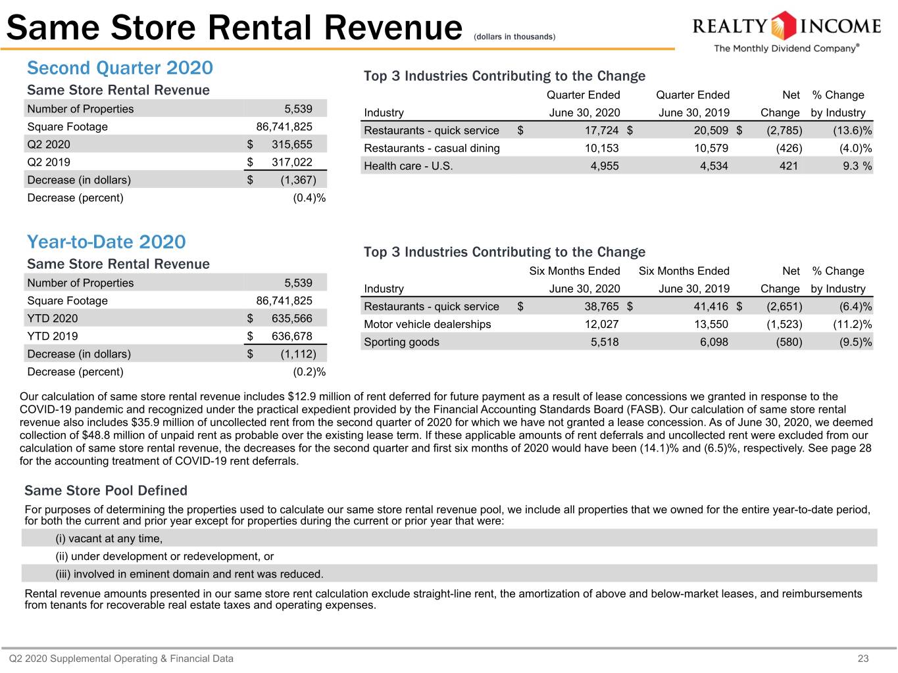Click the Same Store Pool Defined heading

pos(106,490)
